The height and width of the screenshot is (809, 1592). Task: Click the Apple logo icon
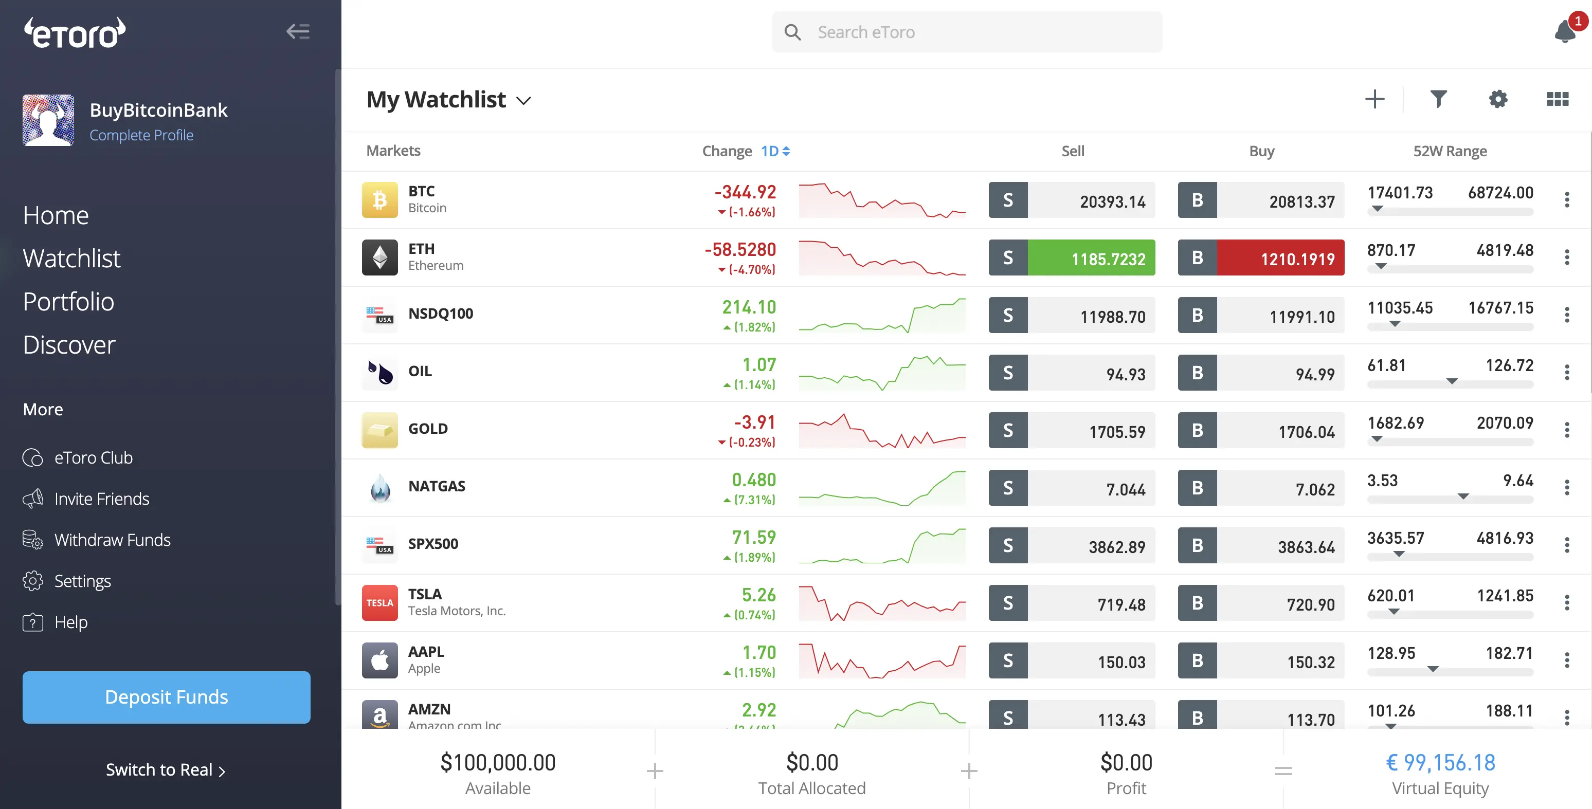point(379,659)
